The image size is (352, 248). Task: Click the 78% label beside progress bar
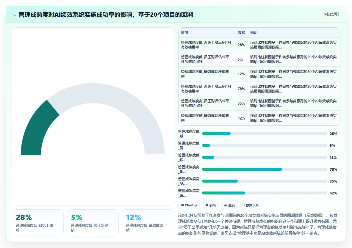(333, 169)
